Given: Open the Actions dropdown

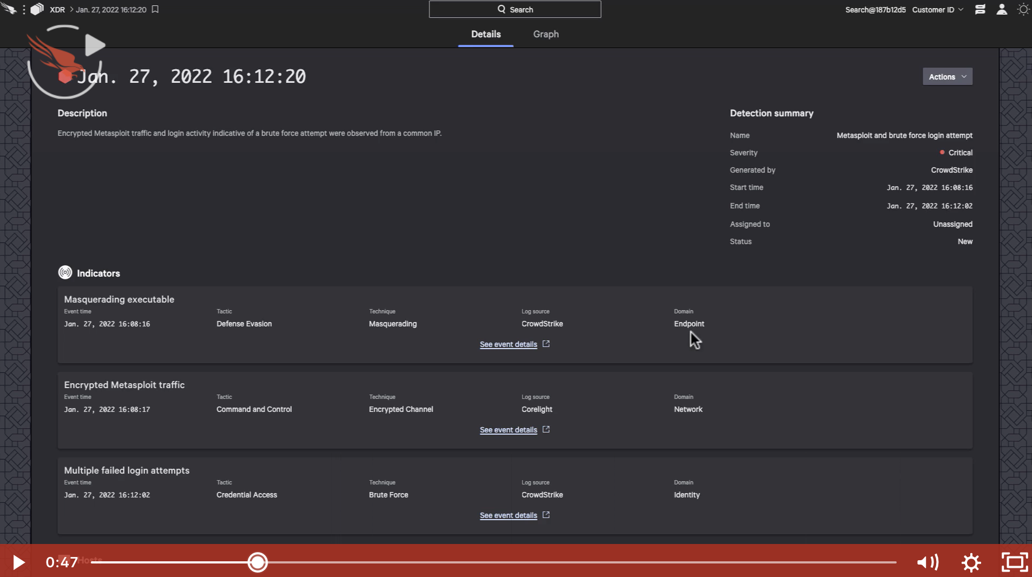Looking at the screenshot, I should point(946,76).
